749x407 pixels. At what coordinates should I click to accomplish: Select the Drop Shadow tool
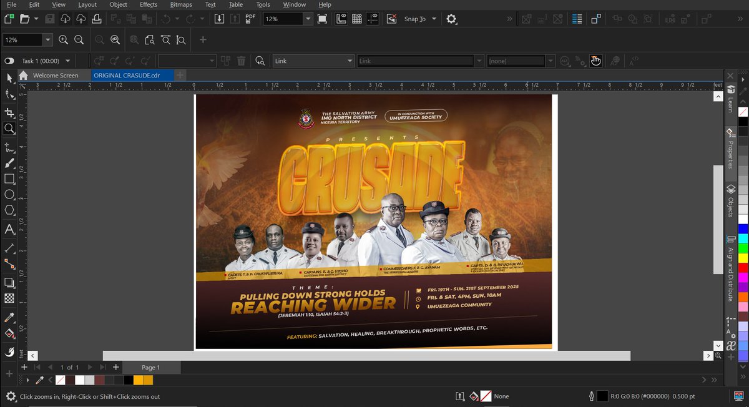9,283
